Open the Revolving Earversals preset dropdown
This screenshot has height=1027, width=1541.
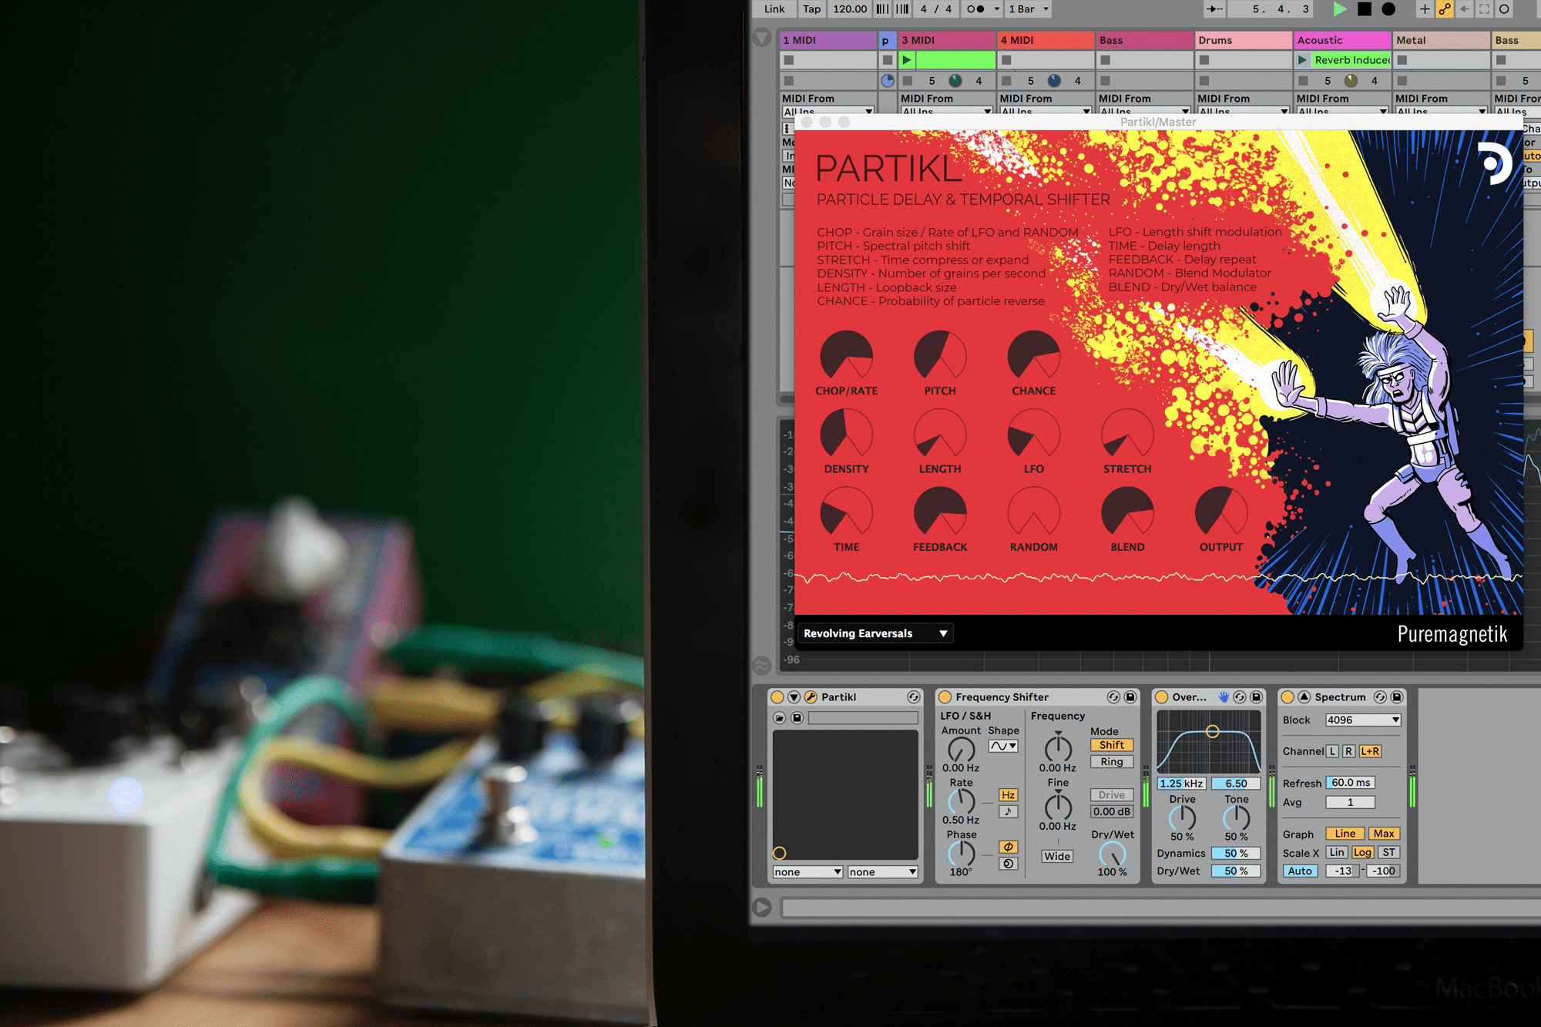click(x=875, y=633)
